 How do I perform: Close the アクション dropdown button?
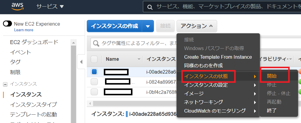(x=197, y=26)
